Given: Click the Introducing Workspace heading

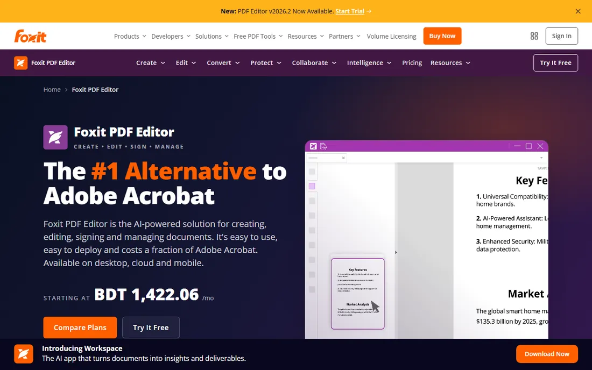Looking at the screenshot, I should (x=82, y=348).
